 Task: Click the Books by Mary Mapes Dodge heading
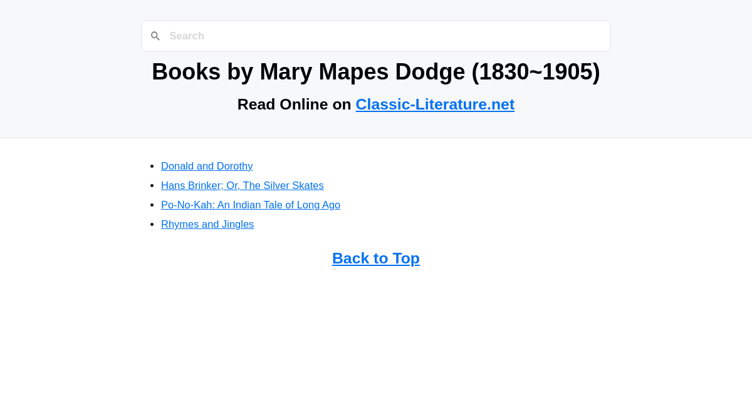pos(376,71)
